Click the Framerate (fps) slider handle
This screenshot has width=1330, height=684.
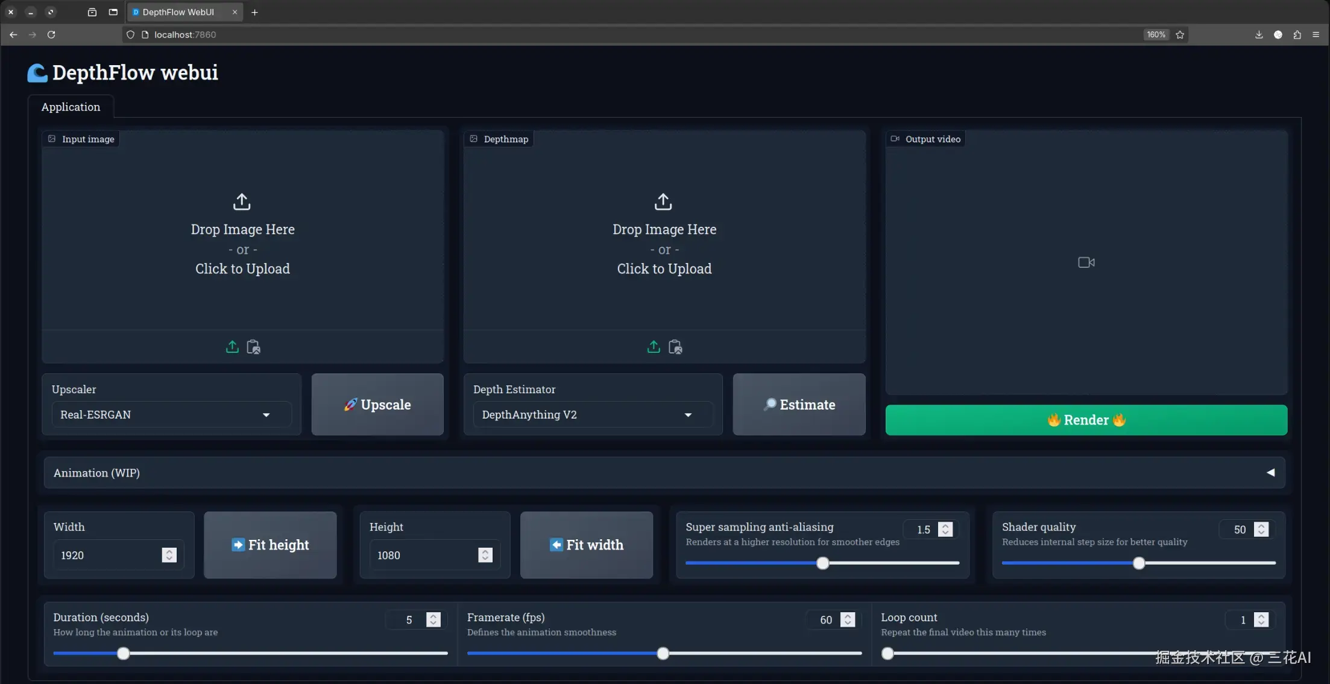663,653
